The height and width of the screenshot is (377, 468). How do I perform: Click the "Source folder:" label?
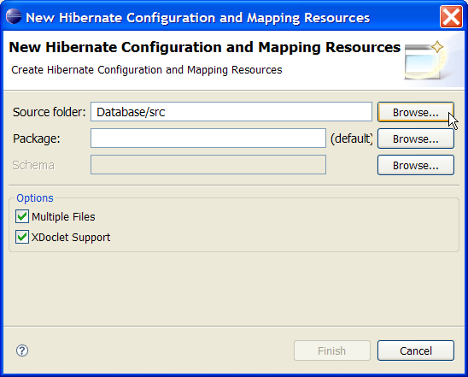tap(50, 112)
